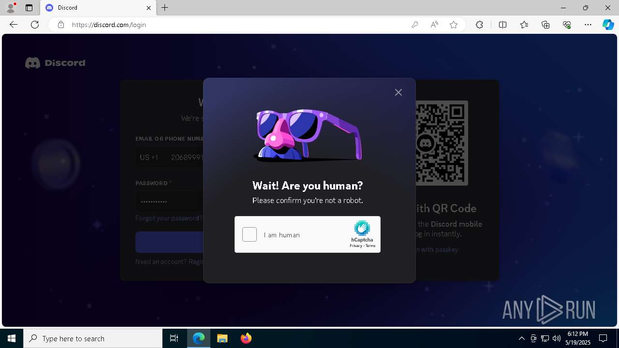Open hCaptcha Terms link
The image size is (619, 348).
[370, 246]
